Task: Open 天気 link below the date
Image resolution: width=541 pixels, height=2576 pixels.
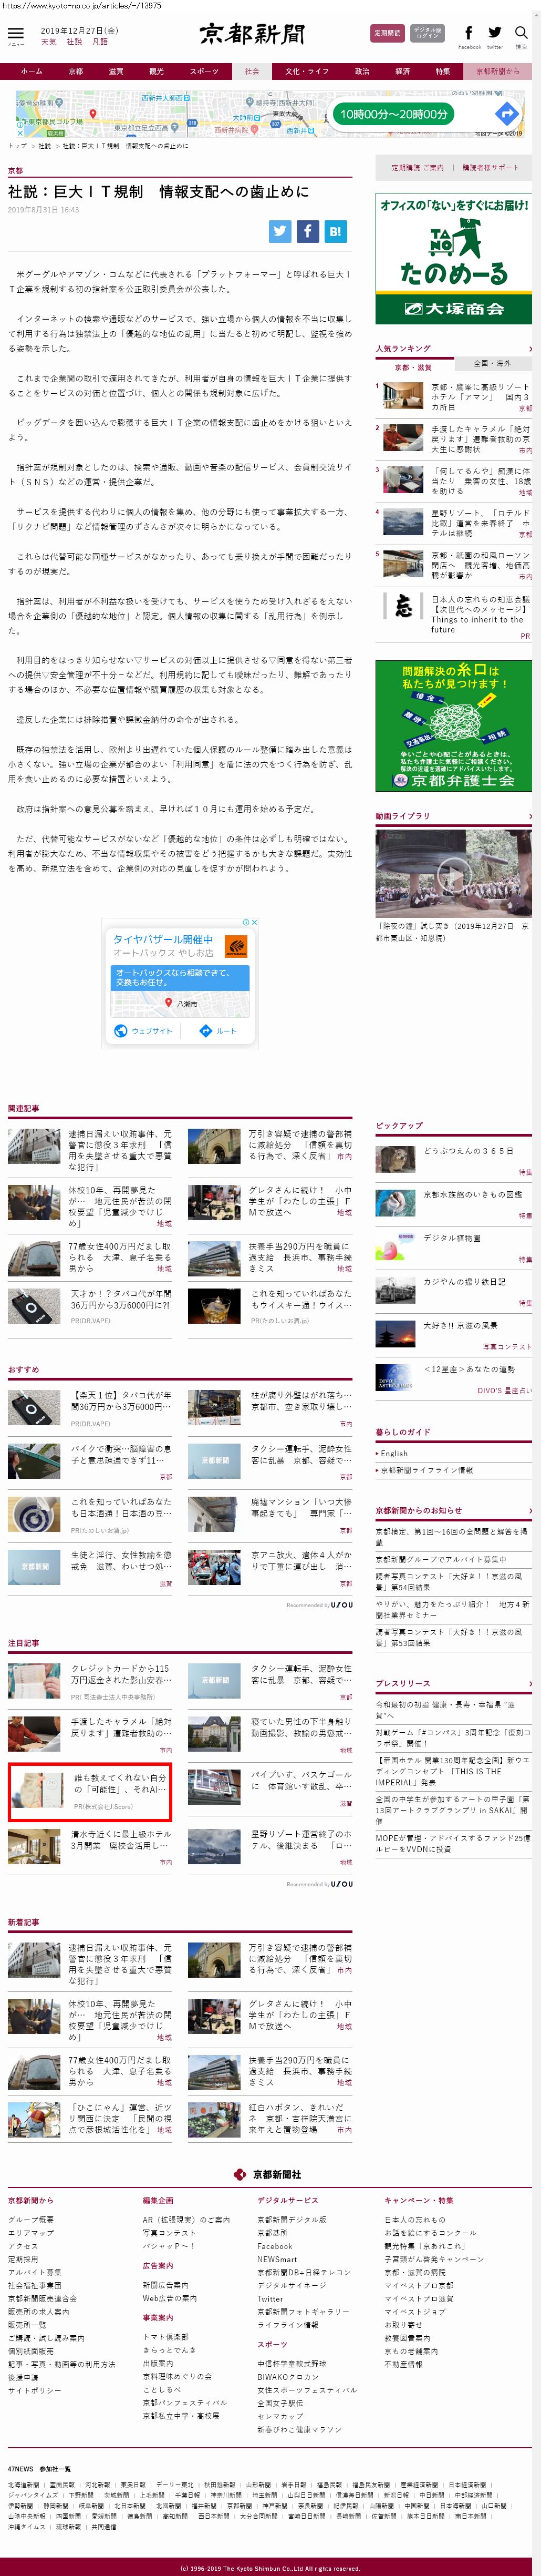Action: tap(48, 42)
